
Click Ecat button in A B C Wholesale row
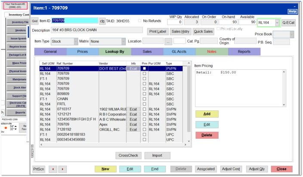pyautogui.click(x=133, y=119)
